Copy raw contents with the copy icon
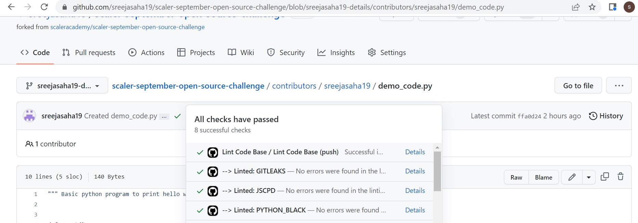The image size is (638, 223). click(604, 177)
